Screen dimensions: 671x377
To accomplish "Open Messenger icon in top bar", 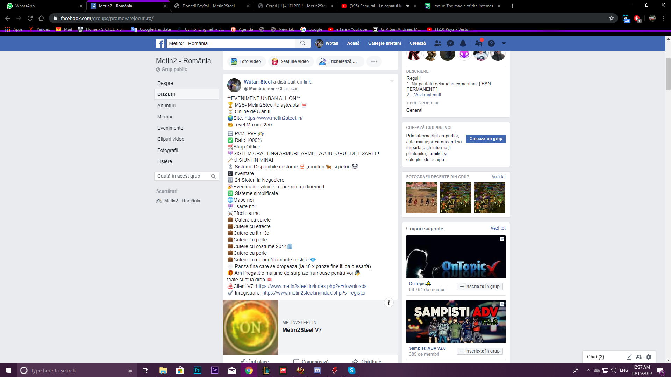I will (450, 43).
